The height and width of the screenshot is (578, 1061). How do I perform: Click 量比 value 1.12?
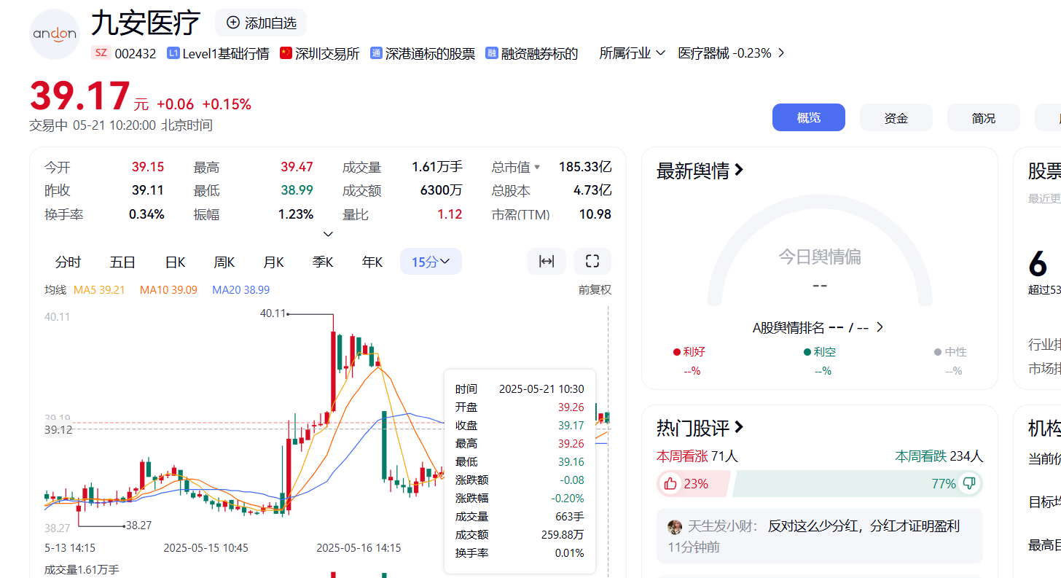(x=450, y=214)
